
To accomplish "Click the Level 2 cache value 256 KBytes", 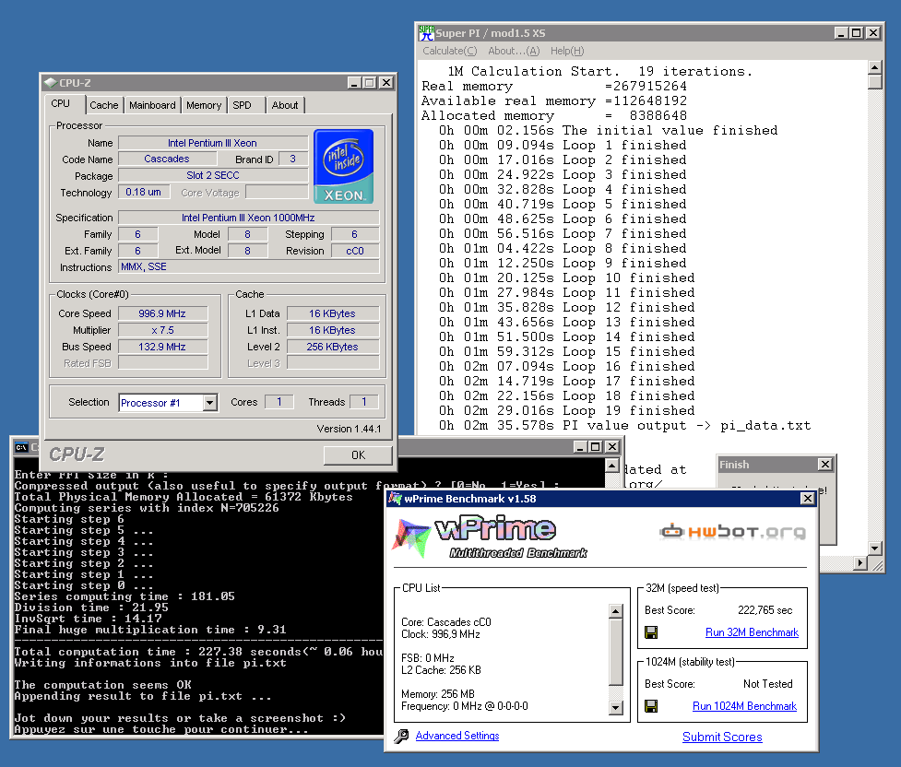I will tap(333, 347).
